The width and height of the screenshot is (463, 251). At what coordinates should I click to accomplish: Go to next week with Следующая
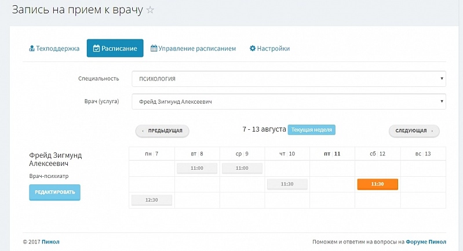[414, 131]
